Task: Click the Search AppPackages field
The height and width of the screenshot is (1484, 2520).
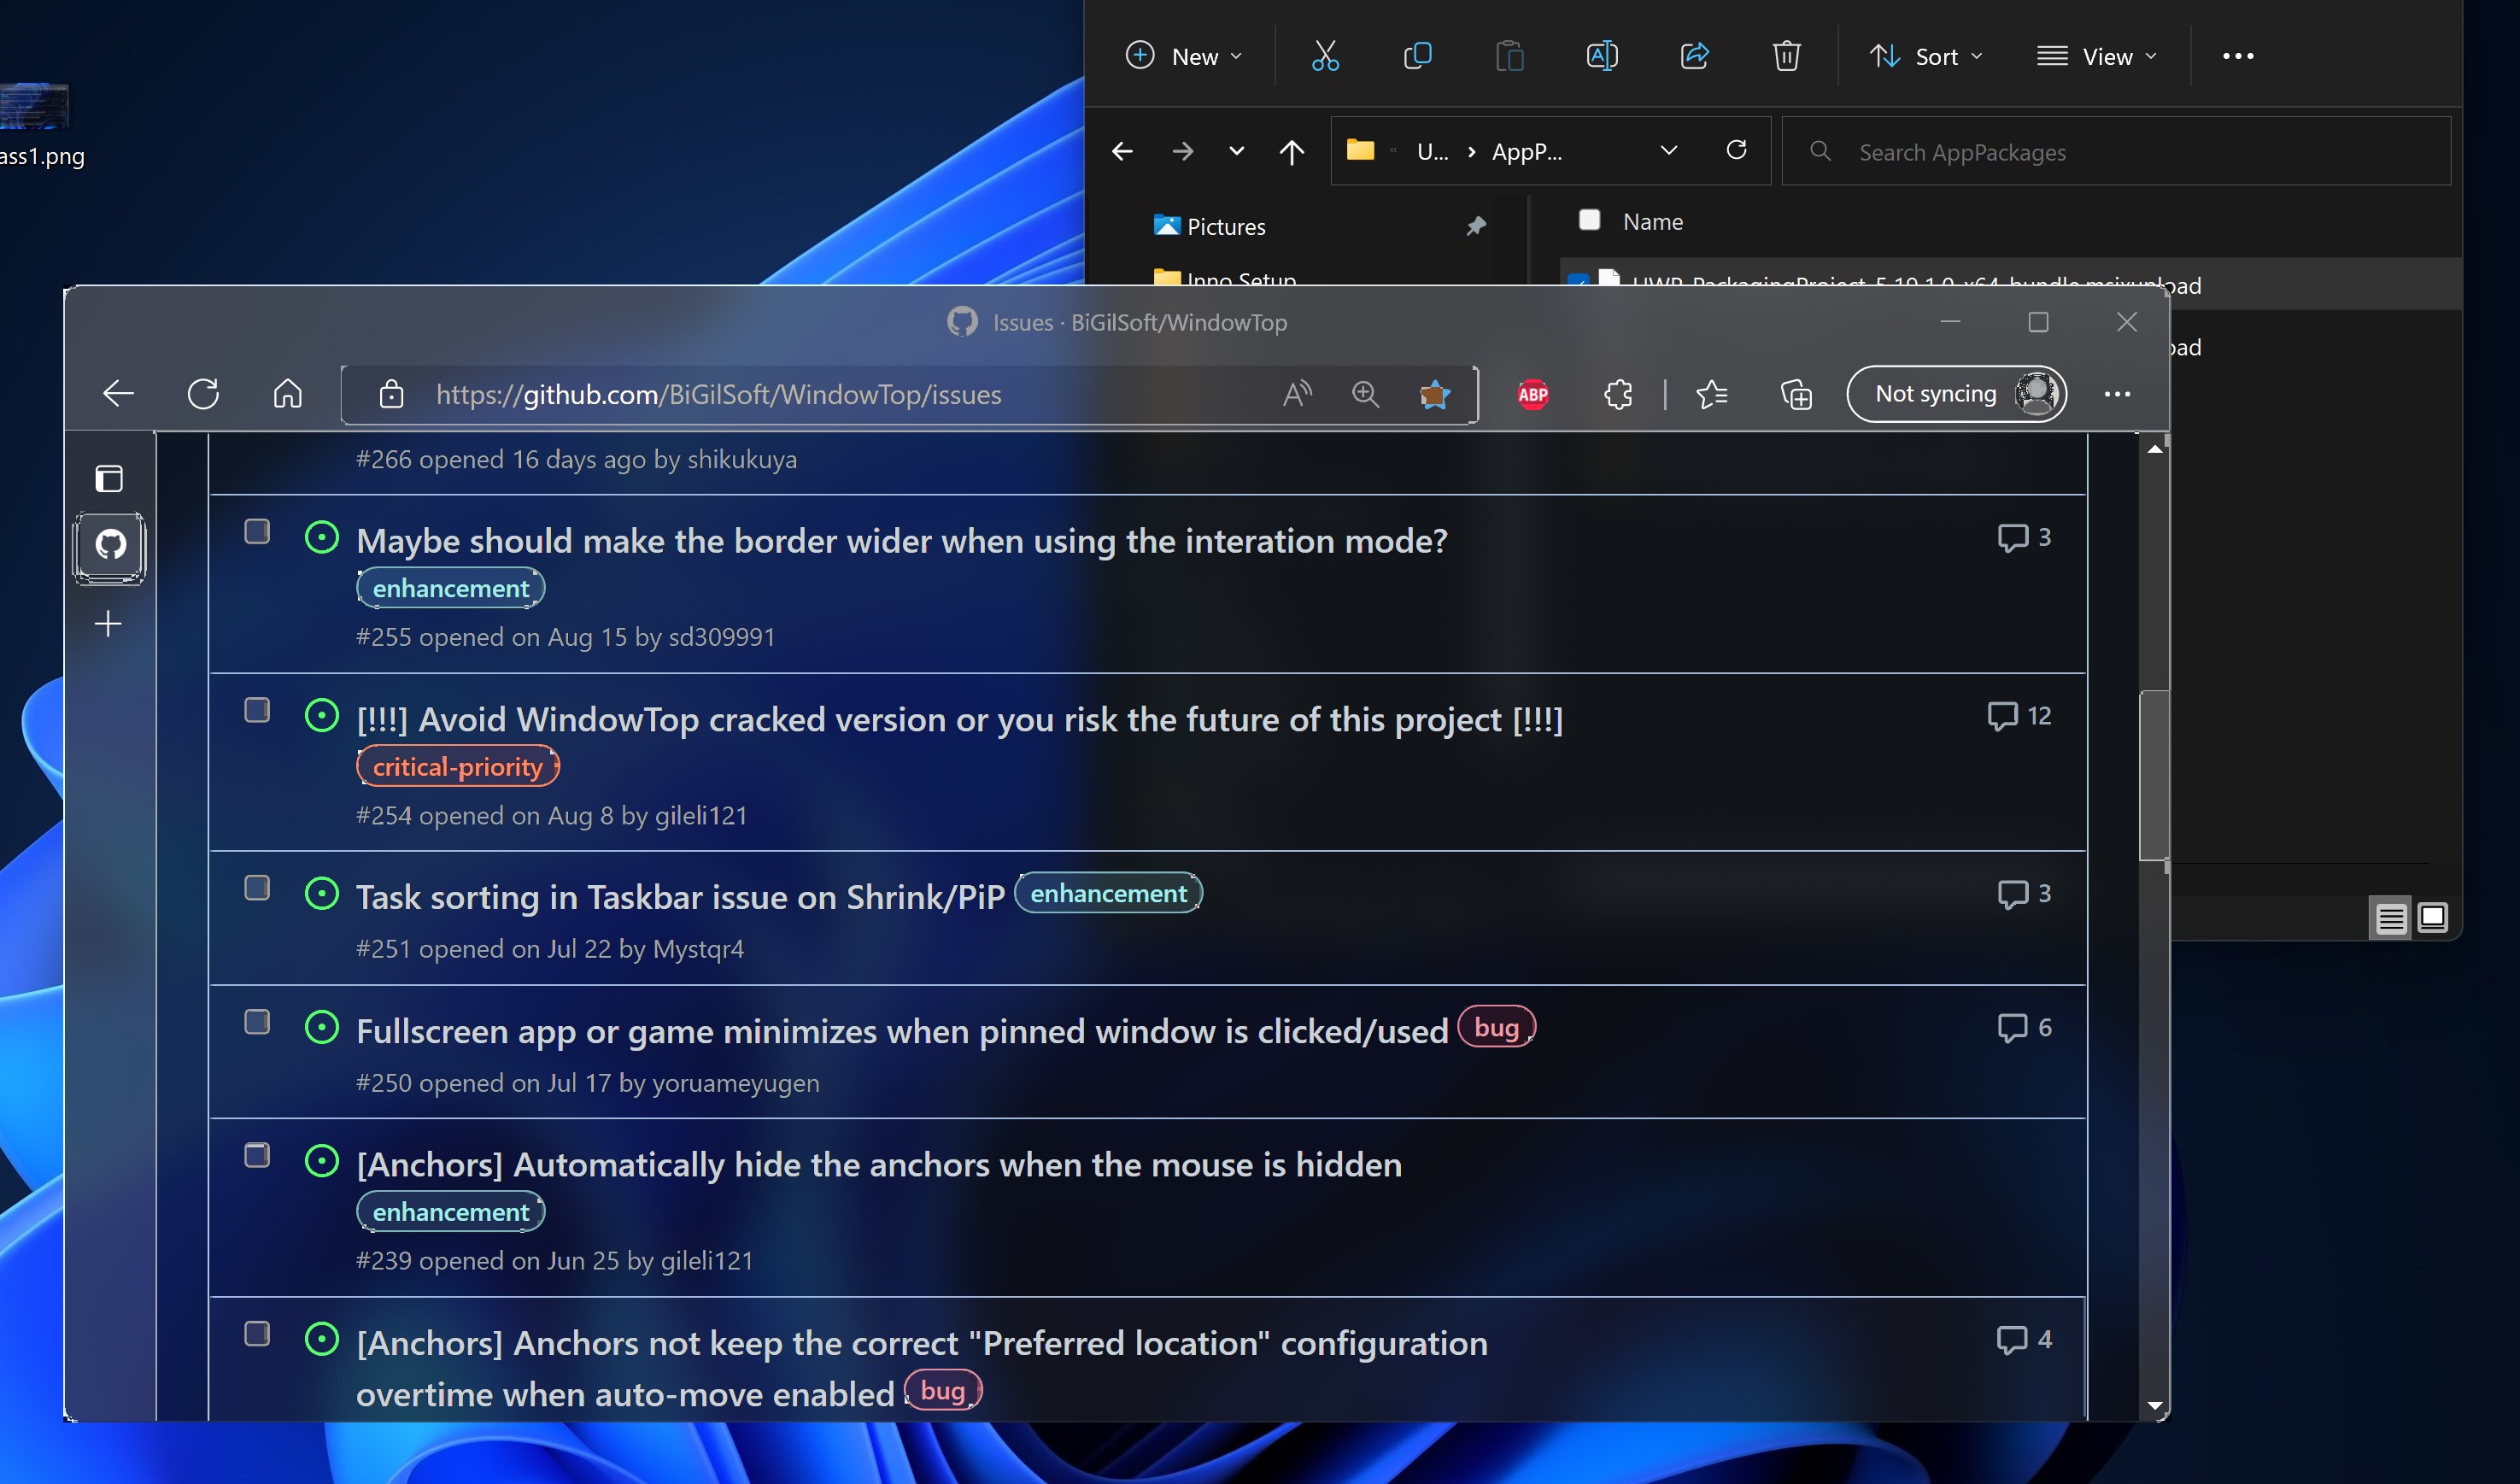Action: coord(2116,151)
